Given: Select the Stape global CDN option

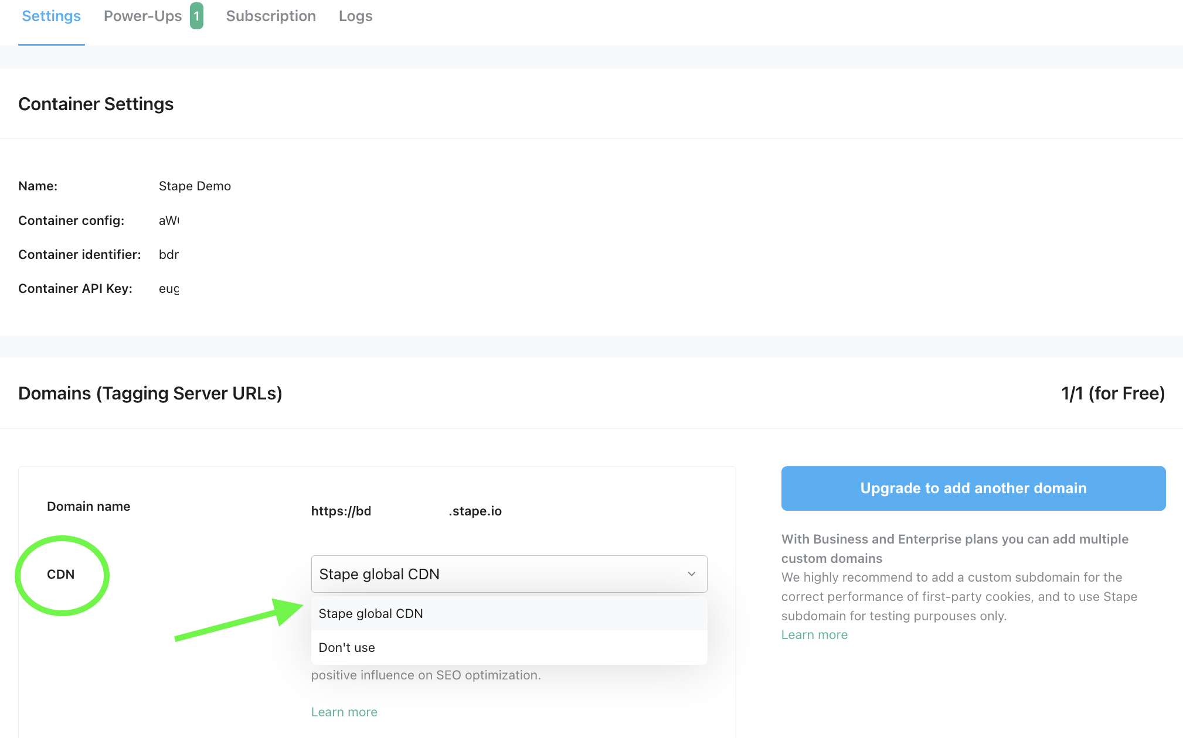Looking at the screenshot, I should 509,613.
